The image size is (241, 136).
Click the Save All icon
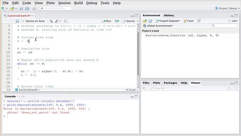click(x=27, y=8)
